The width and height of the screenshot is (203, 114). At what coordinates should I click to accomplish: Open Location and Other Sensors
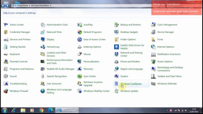[56, 54]
